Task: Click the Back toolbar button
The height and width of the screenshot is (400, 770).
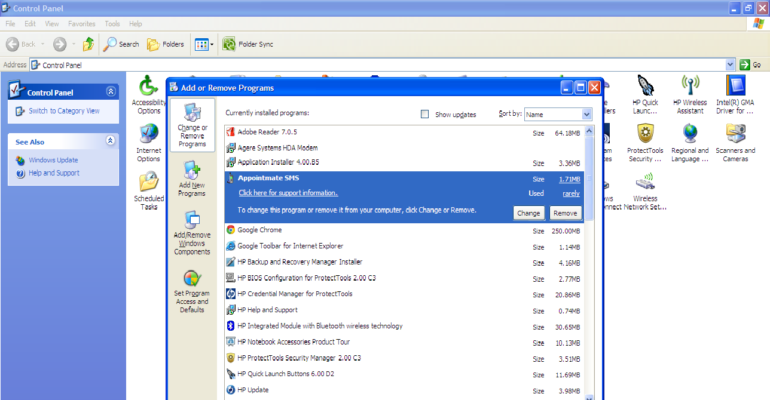Action: [22, 44]
